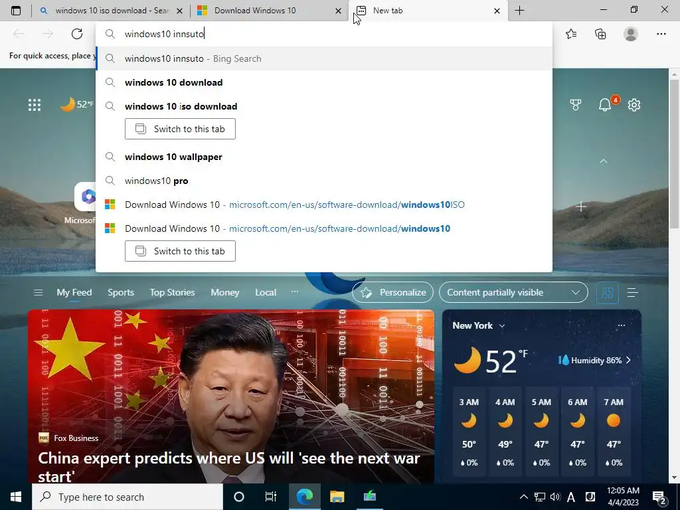The height and width of the screenshot is (510, 680).
Task: Open the Rewards trophy icon
Action: tap(576, 104)
